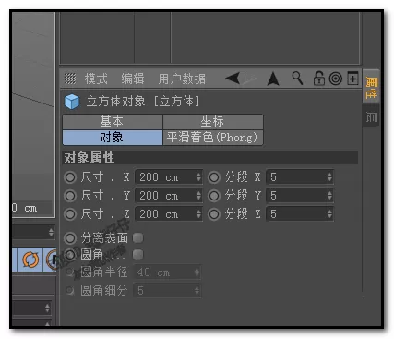Enable the 圆角 checkbox
The image size is (394, 339).
click(137, 255)
